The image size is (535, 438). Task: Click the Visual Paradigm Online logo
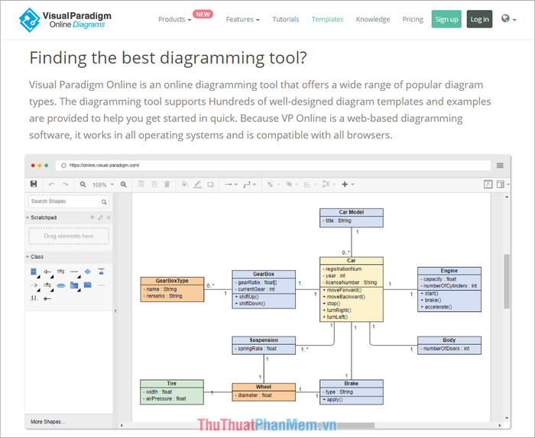coord(65,20)
